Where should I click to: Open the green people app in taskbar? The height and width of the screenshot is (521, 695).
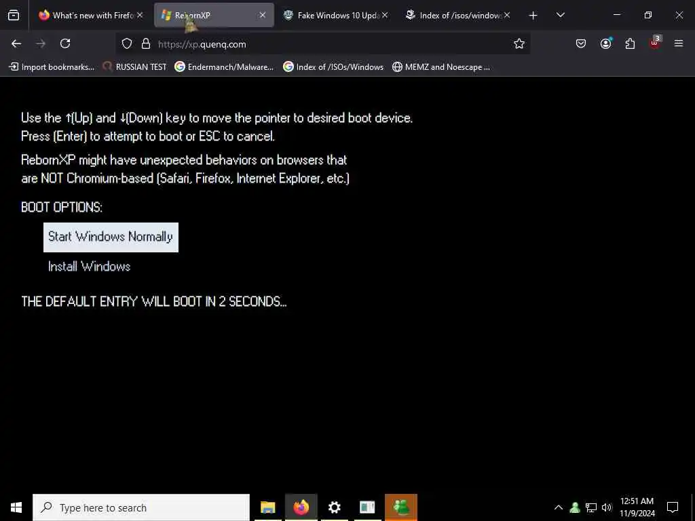click(401, 507)
